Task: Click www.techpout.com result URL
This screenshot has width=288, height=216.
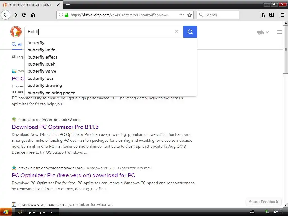Action: coord(65,204)
